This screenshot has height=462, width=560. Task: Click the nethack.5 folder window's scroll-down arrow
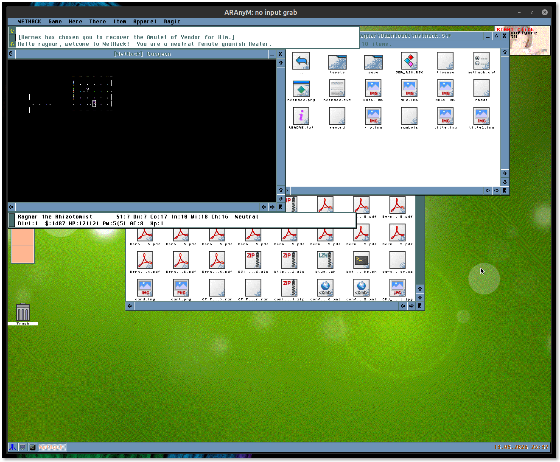tap(505, 182)
